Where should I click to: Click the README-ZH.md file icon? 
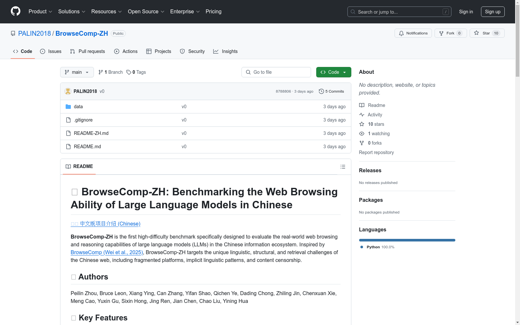pyautogui.click(x=68, y=133)
